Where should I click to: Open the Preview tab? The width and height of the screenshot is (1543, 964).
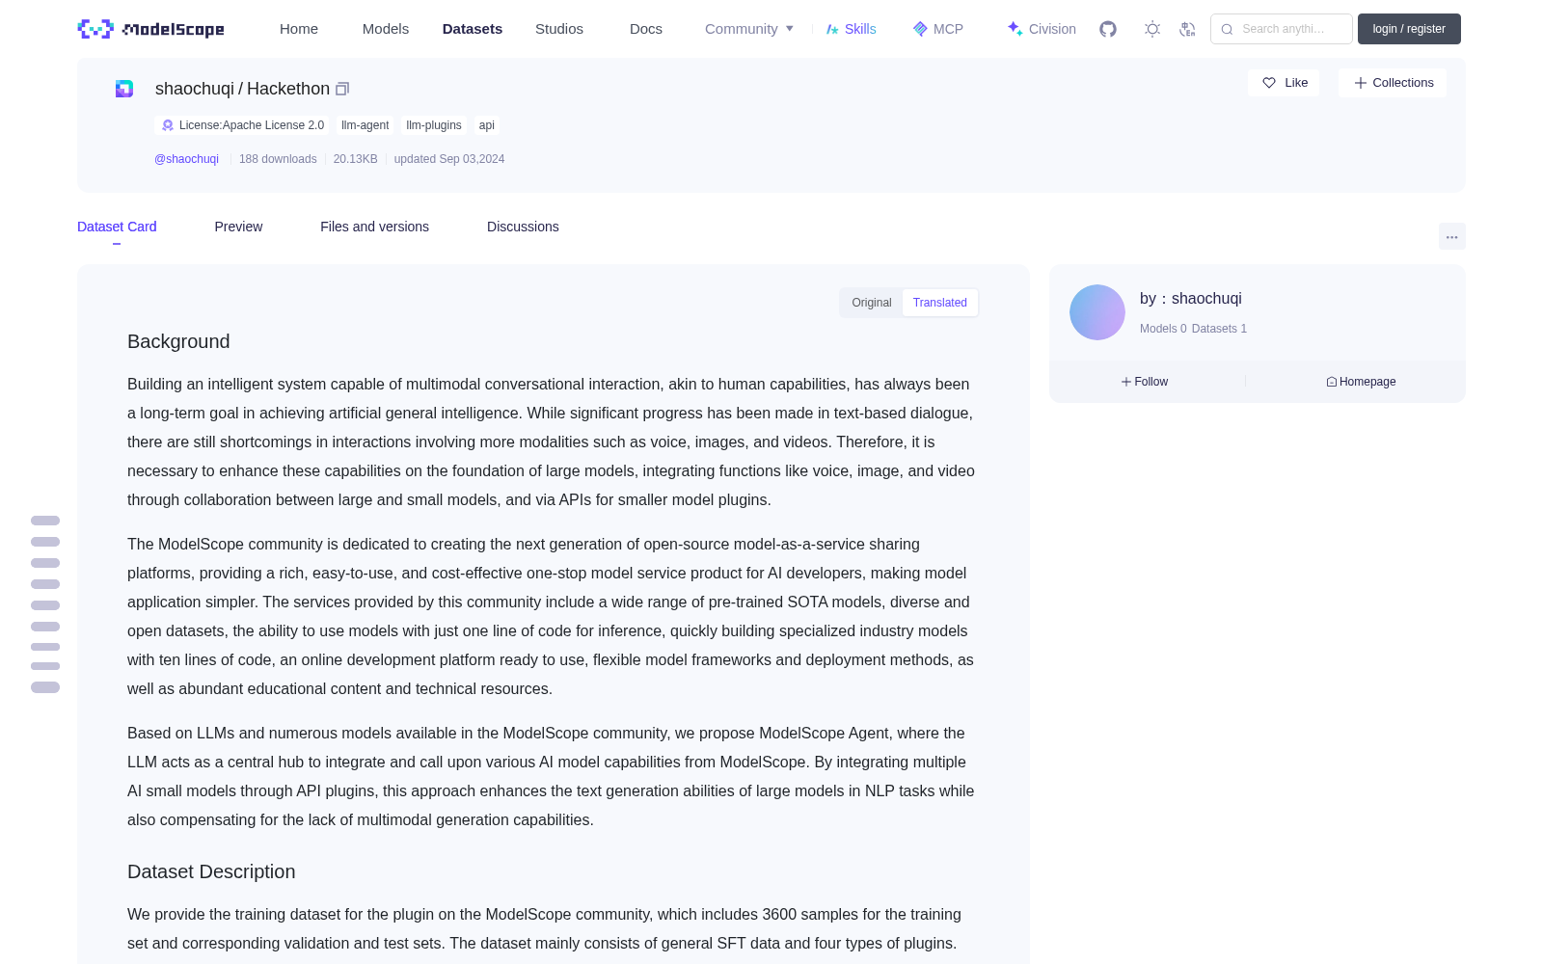click(238, 227)
